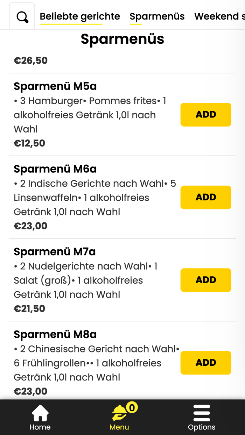Tap the Sparmenü M7a Nudelgerichte description
The height and width of the screenshot is (435, 245).
(85, 280)
